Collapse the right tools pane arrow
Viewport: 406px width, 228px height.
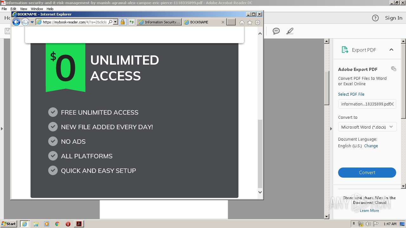pyautogui.click(x=331, y=129)
